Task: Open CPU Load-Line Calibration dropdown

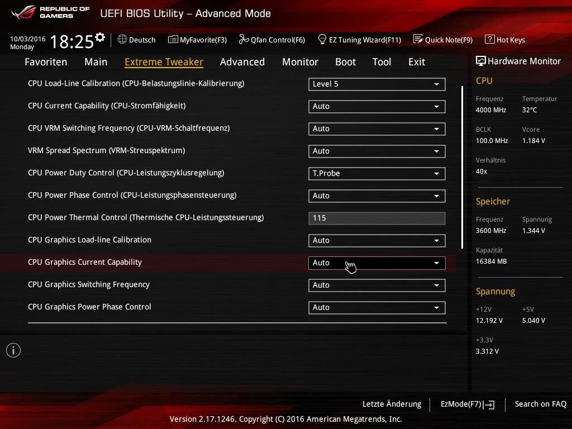Action: pyautogui.click(x=377, y=84)
